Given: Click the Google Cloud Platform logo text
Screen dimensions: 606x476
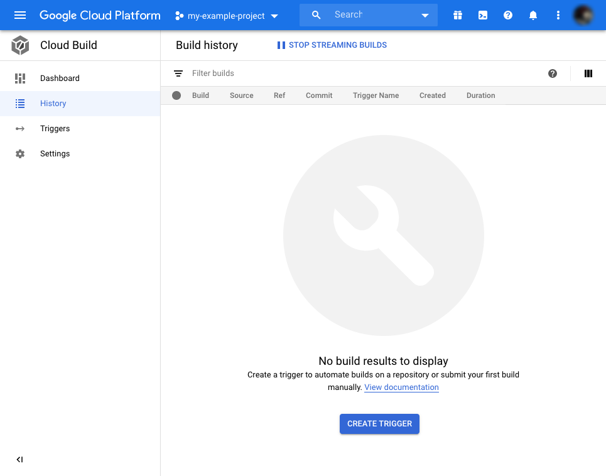Looking at the screenshot, I should pos(100,16).
